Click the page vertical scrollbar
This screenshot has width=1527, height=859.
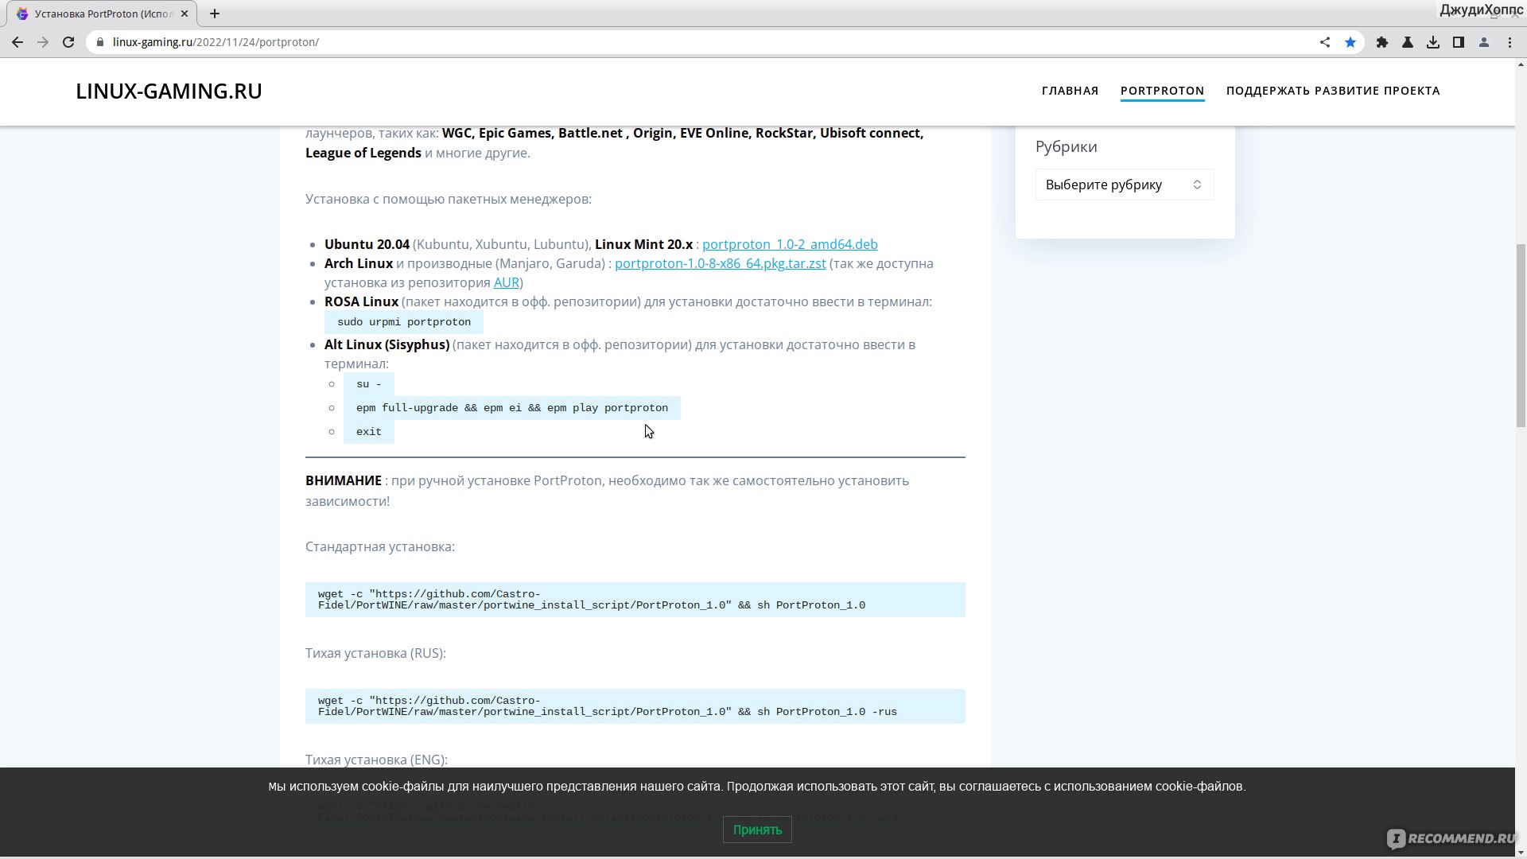(x=1521, y=334)
